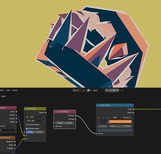Open the color ramp tools chevron menu
Image resolution: width=161 pixels, height=154 pixels.
pos(108,118)
